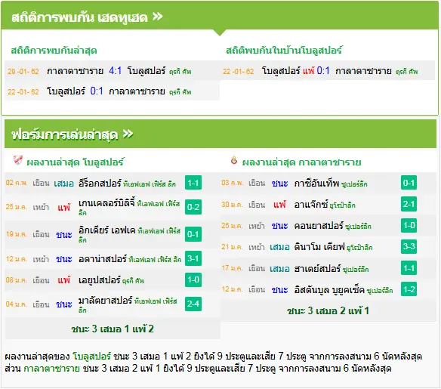Click the date 29-01-62 in head-to-head list

(23, 71)
